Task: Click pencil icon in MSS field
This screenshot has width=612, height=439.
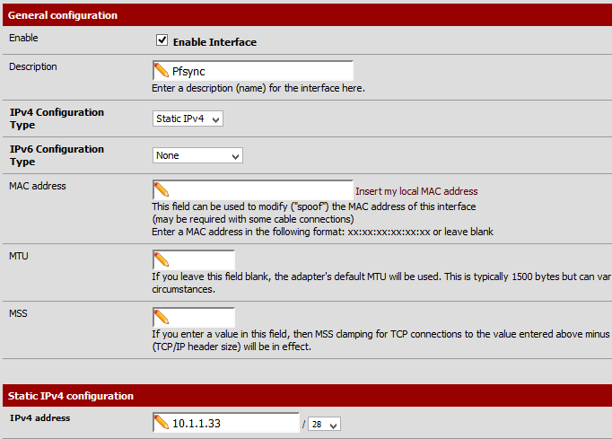Action: [162, 317]
